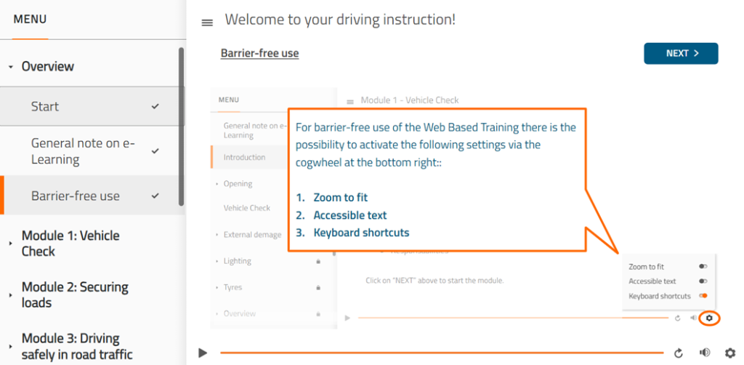
Task: Select Start in the menu
Action: click(45, 107)
